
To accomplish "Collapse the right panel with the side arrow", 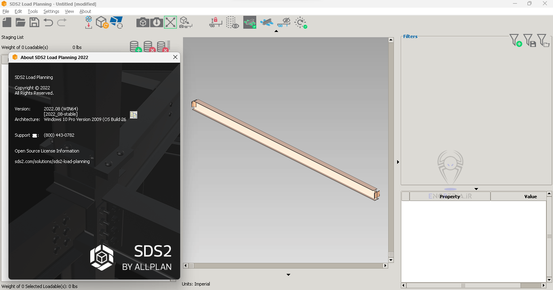I will pos(398,162).
